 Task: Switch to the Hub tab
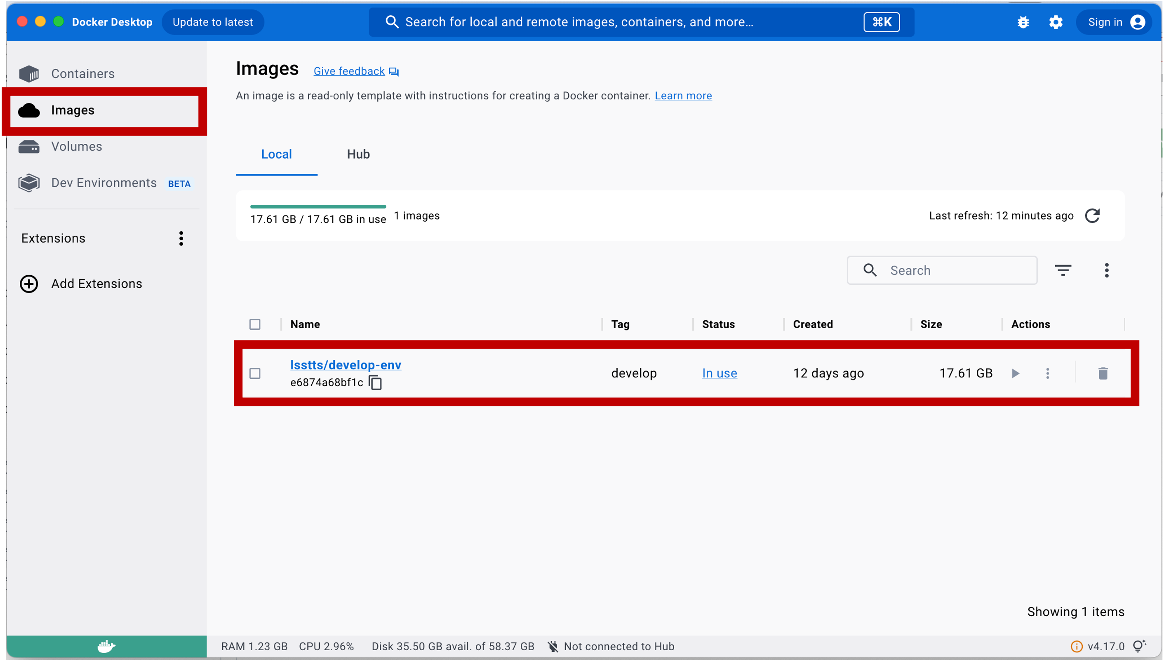point(358,155)
